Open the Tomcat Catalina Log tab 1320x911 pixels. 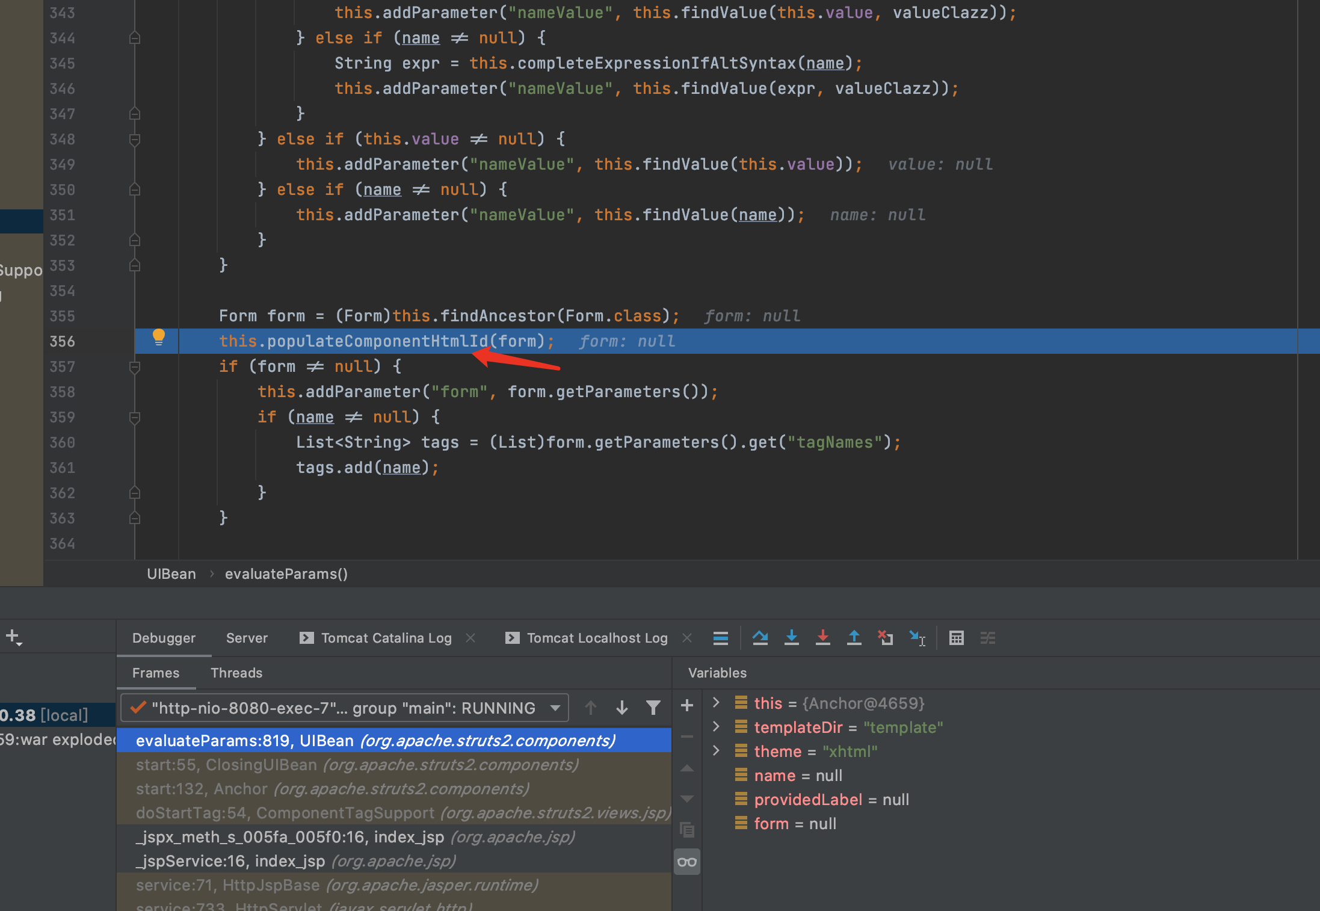point(386,638)
